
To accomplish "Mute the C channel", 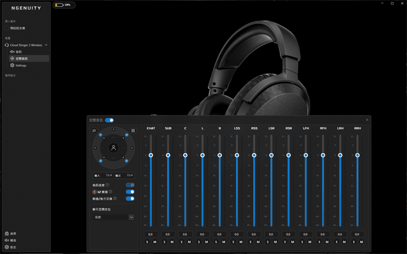I will tap(190, 242).
